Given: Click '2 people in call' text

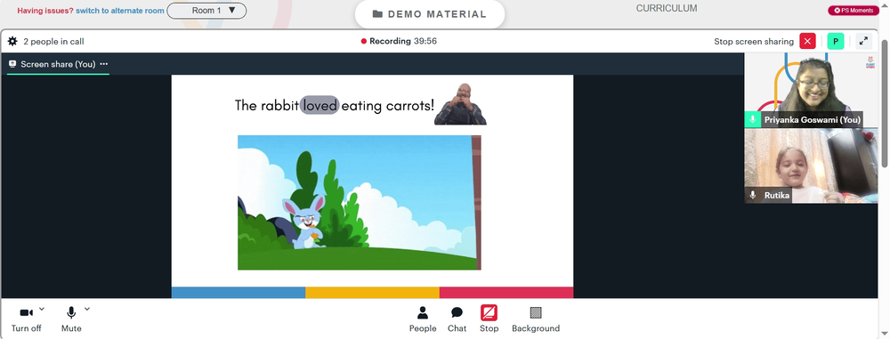Looking at the screenshot, I should tap(54, 42).
